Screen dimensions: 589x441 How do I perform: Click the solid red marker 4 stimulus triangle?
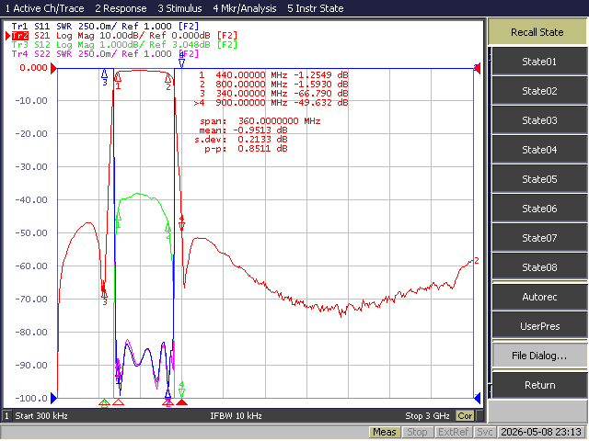(x=182, y=402)
